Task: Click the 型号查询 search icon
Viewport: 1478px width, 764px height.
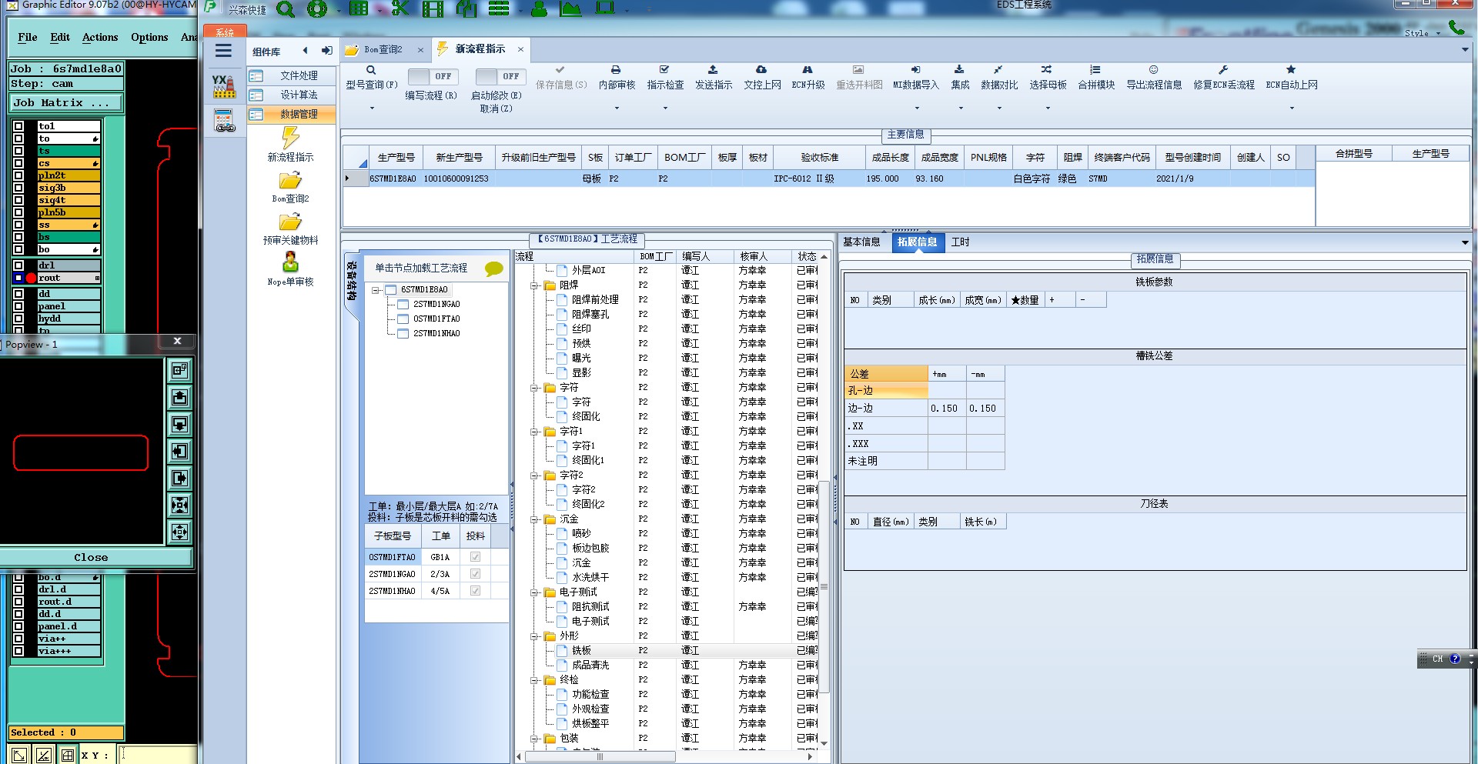Action: pyautogui.click(x=371, y=70)
